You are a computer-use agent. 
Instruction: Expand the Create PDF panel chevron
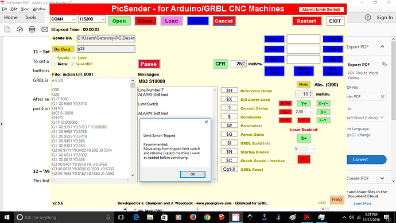click(x=382, y=178)
